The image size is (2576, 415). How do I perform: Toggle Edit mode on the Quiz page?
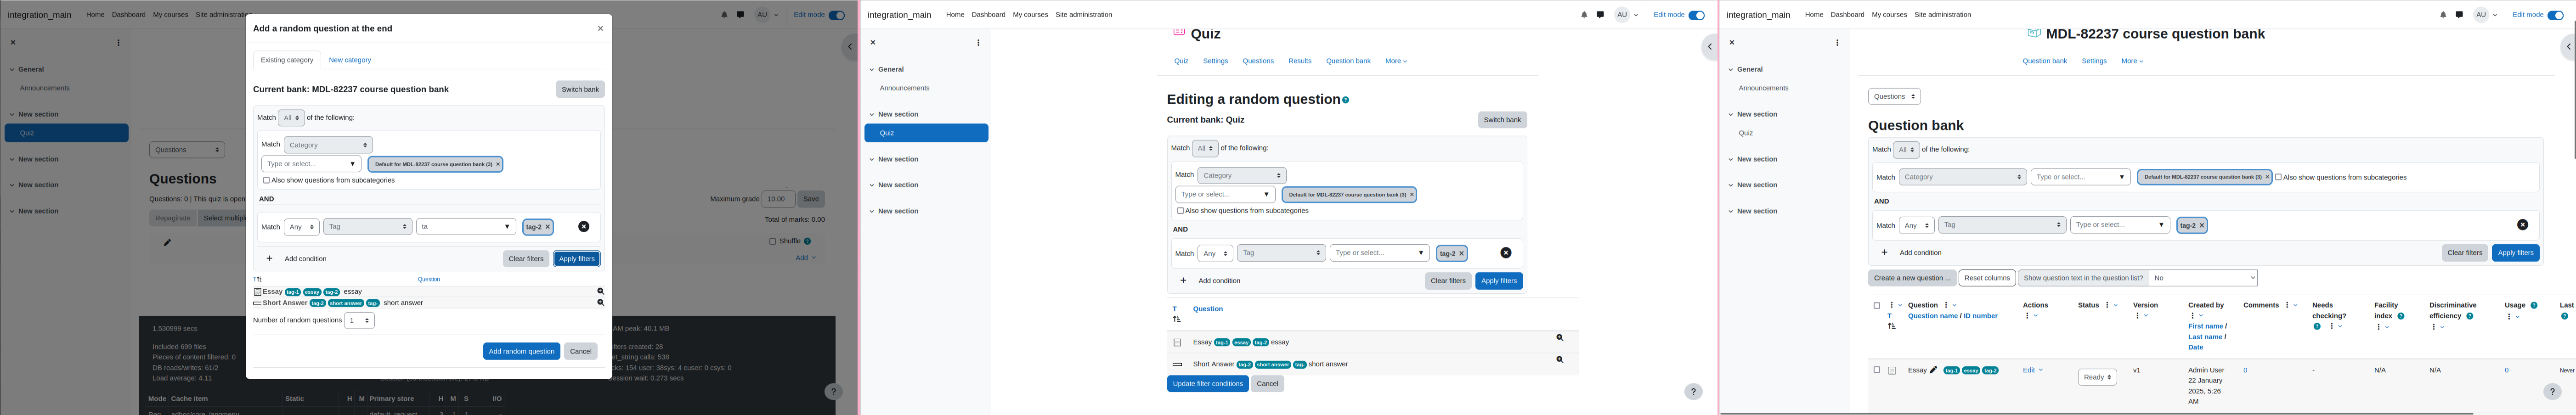1696,15
